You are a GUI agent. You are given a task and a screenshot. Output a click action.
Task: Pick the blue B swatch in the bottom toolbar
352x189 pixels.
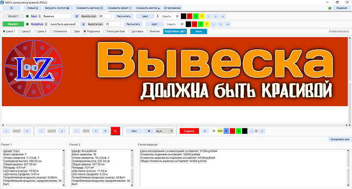[226, 131]
